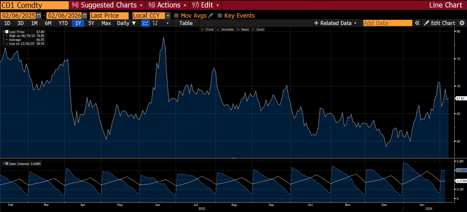Click the Line Chart title text
The image size is (467, 212).
click(445, 5)
